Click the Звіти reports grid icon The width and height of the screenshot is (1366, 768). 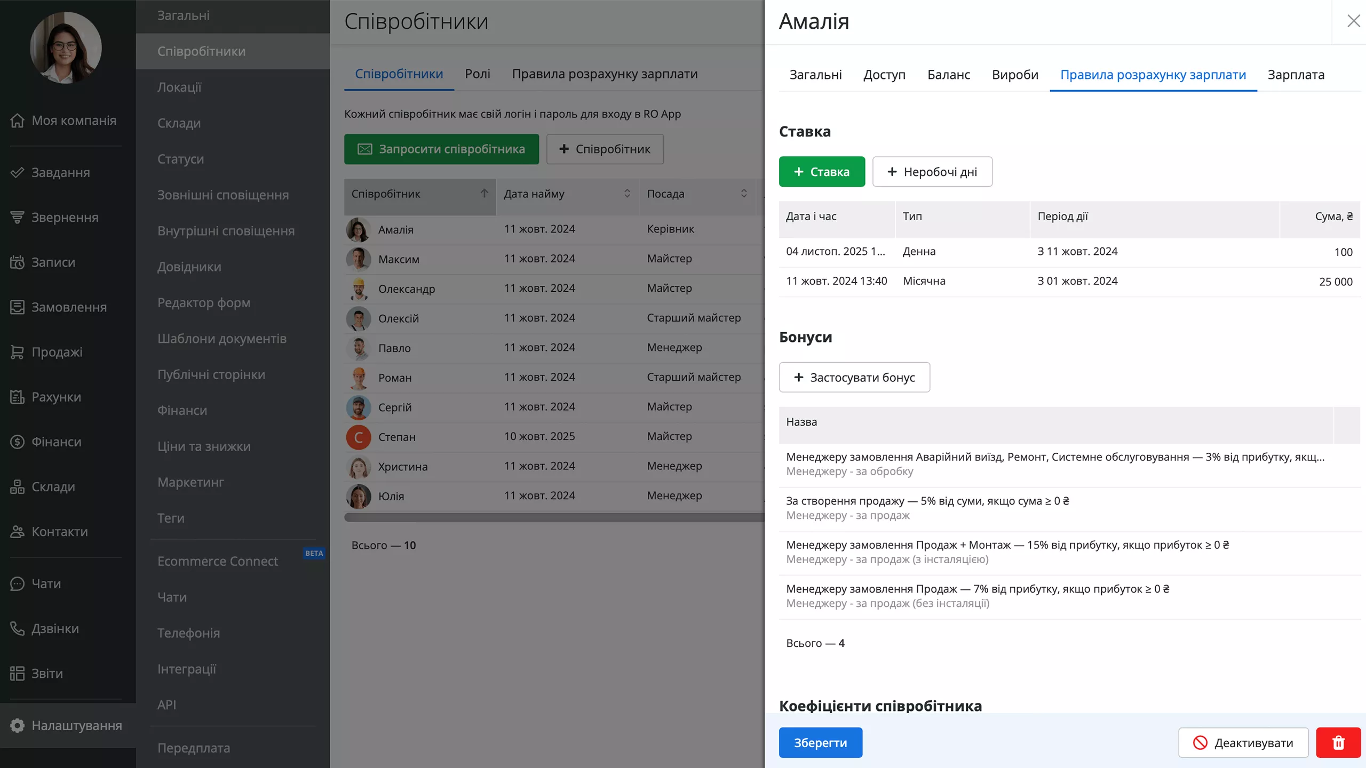17,673
